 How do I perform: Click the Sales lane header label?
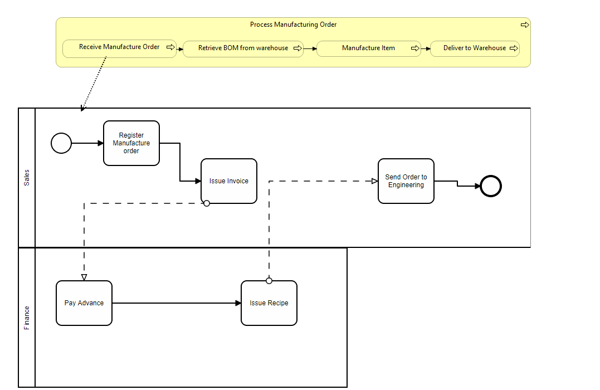(26, 178)
